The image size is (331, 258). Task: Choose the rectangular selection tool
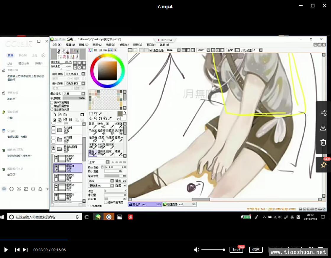(x=91, y=114)
